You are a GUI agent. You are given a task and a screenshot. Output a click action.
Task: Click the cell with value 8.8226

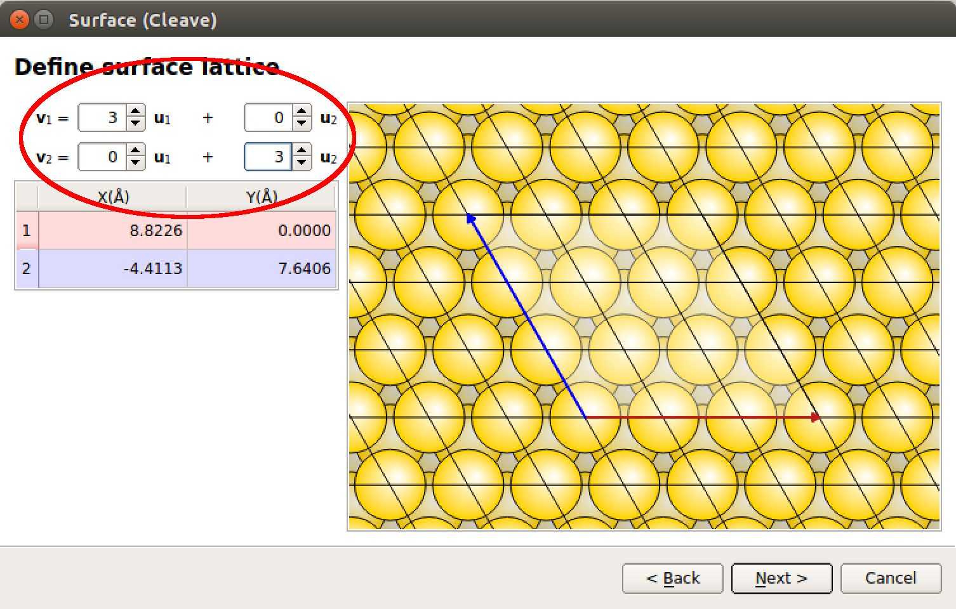pos(113,230)
